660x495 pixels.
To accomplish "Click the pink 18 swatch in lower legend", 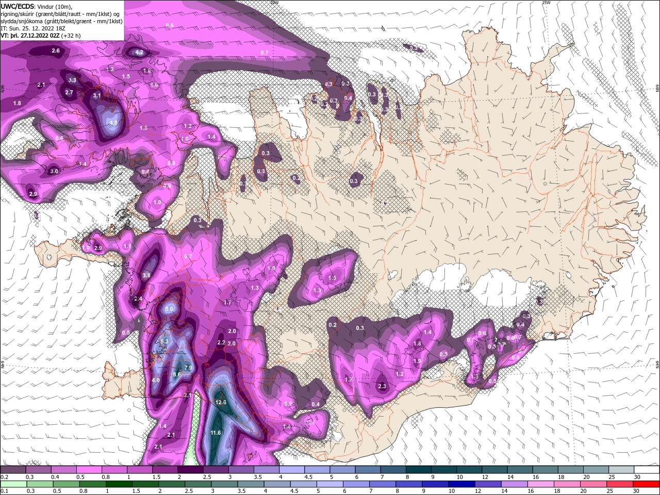I will (x=566, y=484).
